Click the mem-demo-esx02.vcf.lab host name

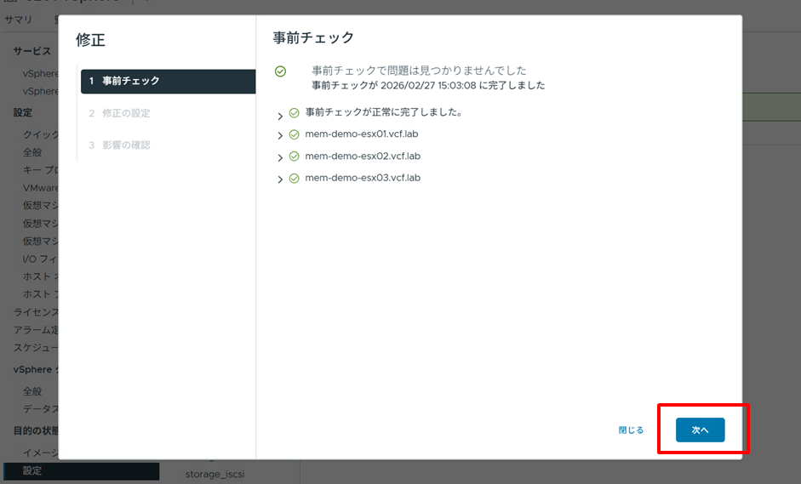point(363,157)
